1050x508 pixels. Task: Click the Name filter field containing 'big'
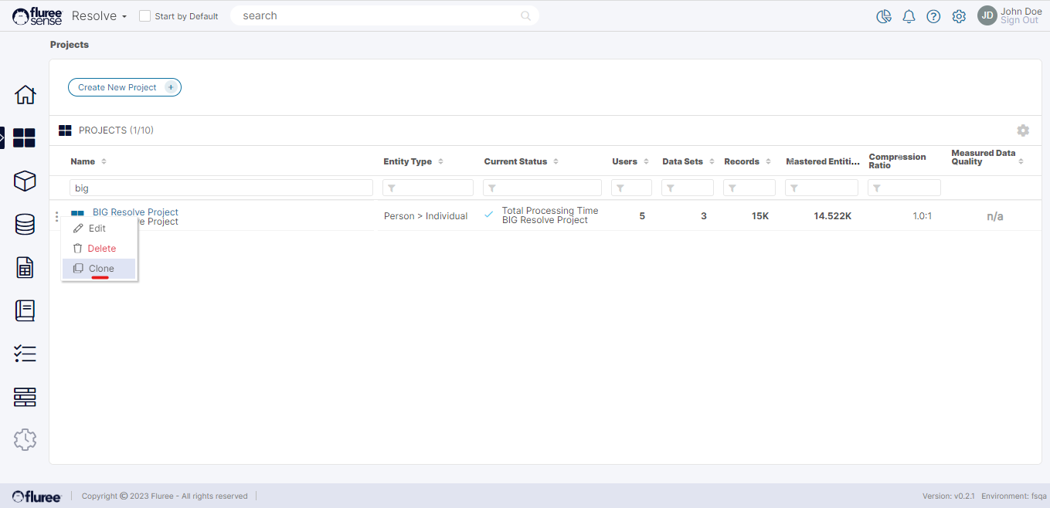pos(221,188)
